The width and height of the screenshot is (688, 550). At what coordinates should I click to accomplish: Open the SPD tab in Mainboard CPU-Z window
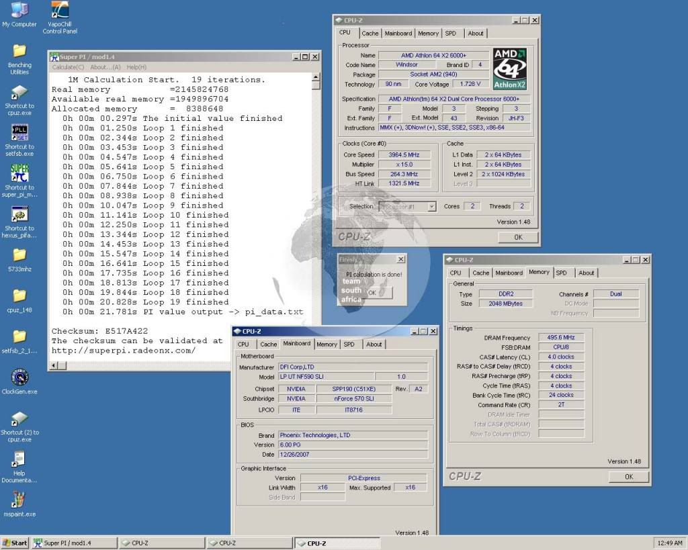point(349,345)
